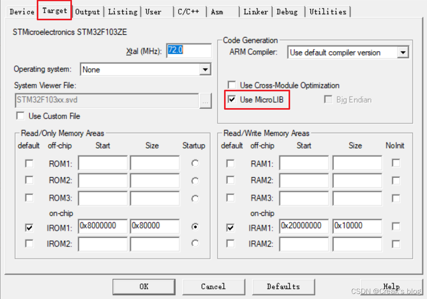Switch to the Debug tab
The width and height of the screenshot is (427, 299).
coord(289,12)
